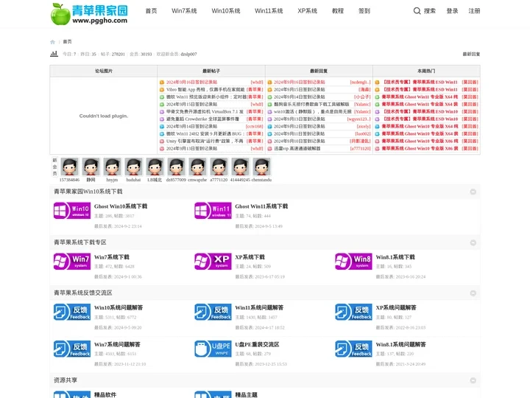This screenshot has width=530, height=398.
Task: Open the Crowdstrike 全球蓝屏事件 post
Action: pyautogui.click(x=203, y=119)
